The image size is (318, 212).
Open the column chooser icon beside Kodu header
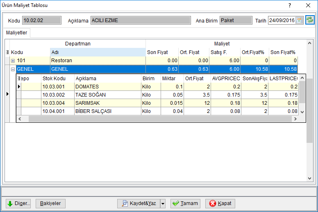[7, 52]
